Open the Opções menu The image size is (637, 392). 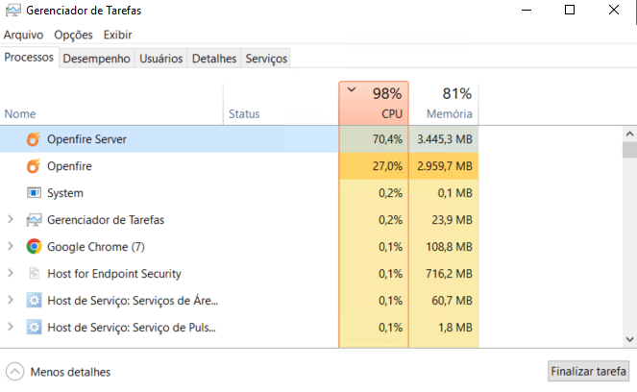[74, 35]
